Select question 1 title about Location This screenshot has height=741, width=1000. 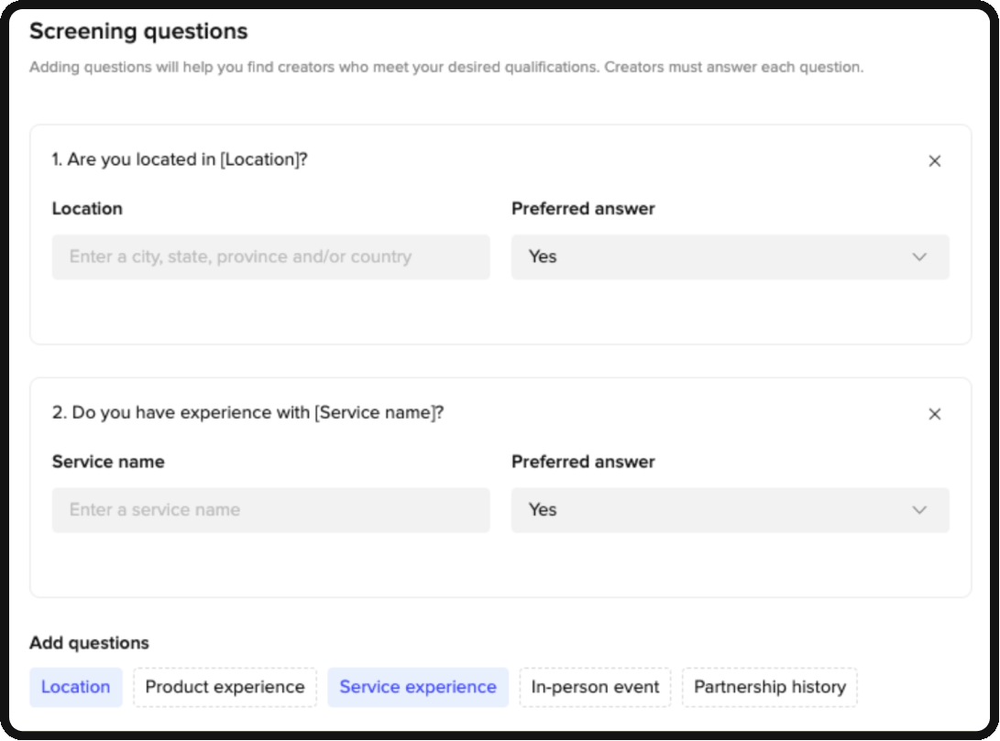pyautogui.click(x=180, y=159)
